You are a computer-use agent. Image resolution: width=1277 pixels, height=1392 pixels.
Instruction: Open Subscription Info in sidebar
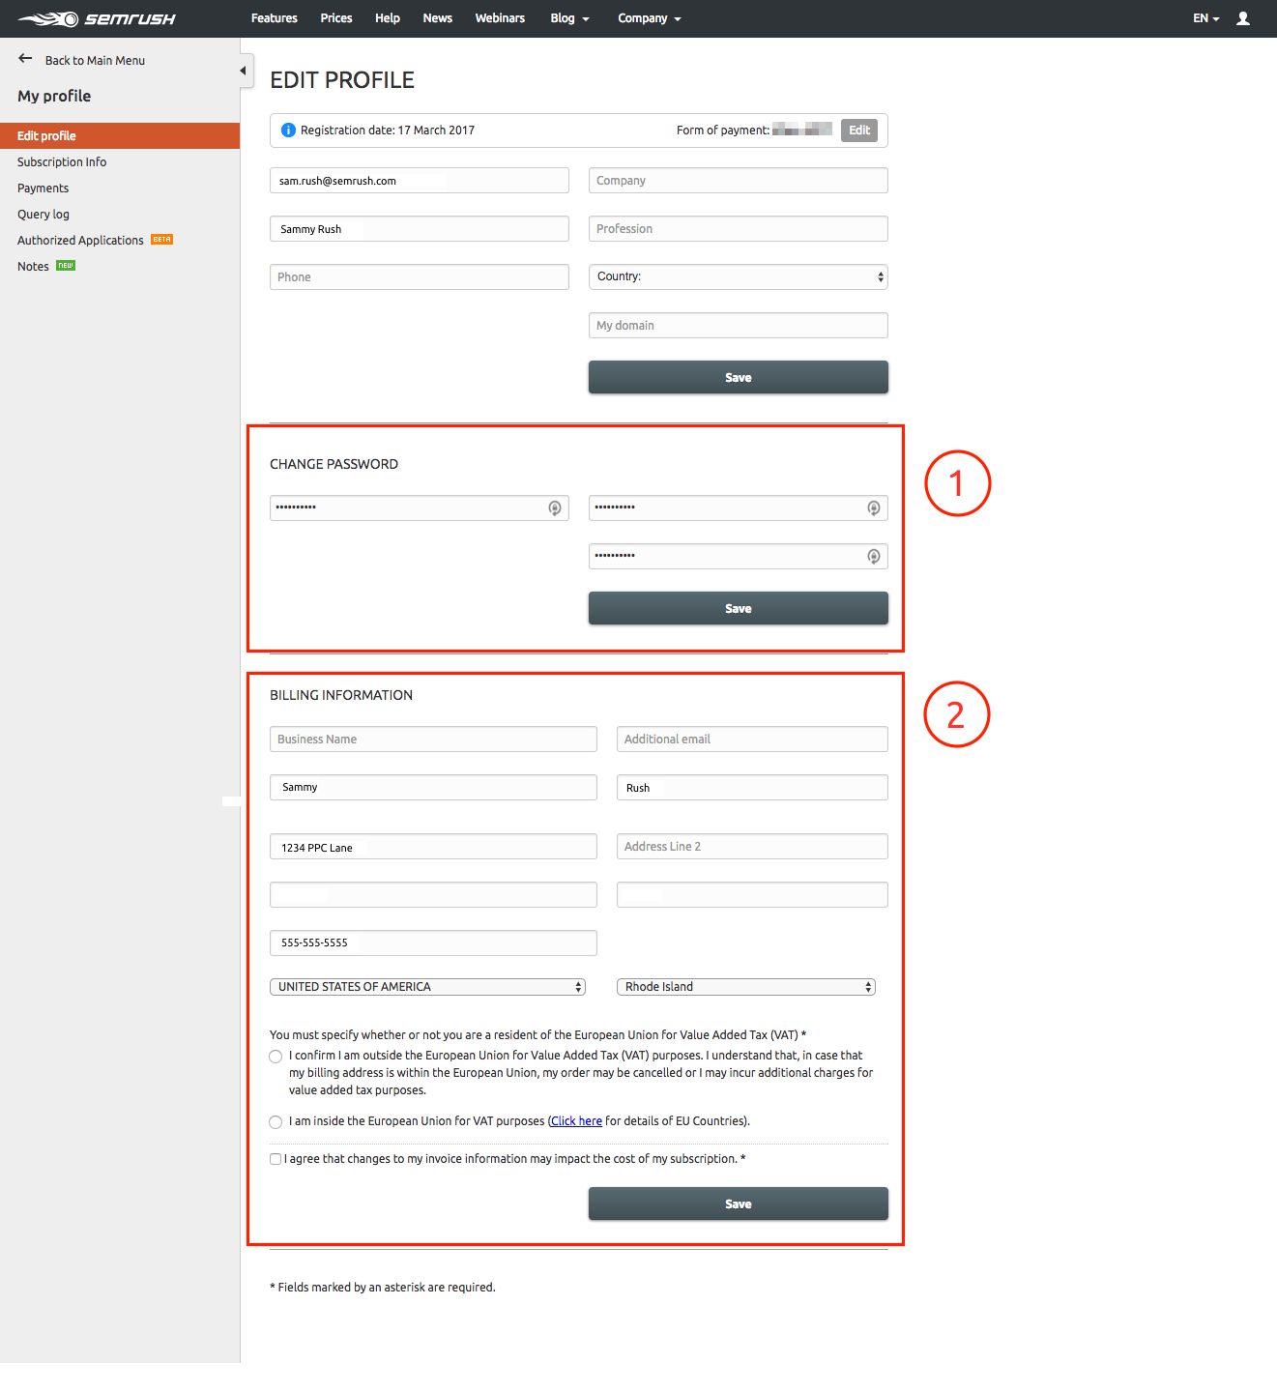coord(62,162)
